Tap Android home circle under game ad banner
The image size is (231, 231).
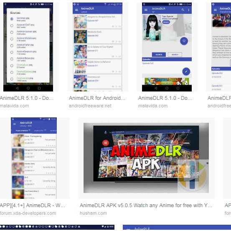point(167,88)
